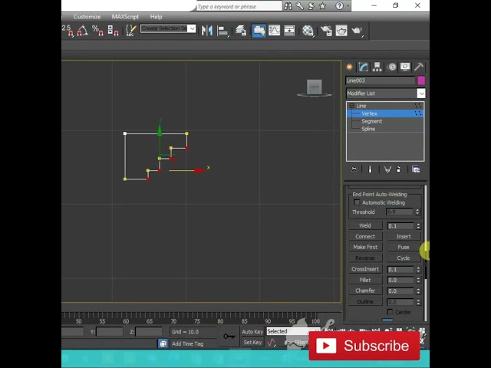Screen dimensions: 491x368
Task: Open Configure Modifier Sets icon
Action: coord(416,169)
